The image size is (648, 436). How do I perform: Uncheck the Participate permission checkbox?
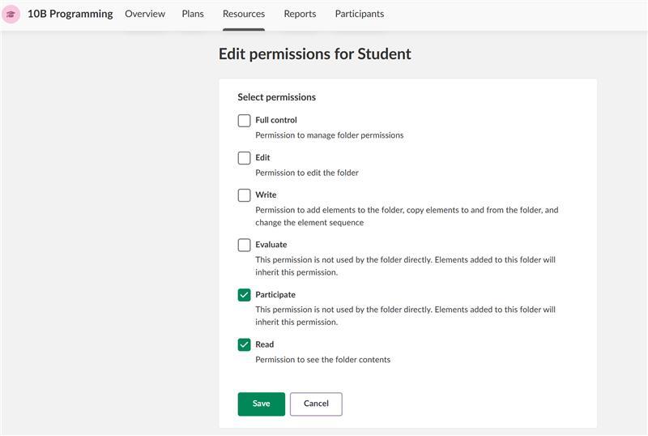click(244, 295)
